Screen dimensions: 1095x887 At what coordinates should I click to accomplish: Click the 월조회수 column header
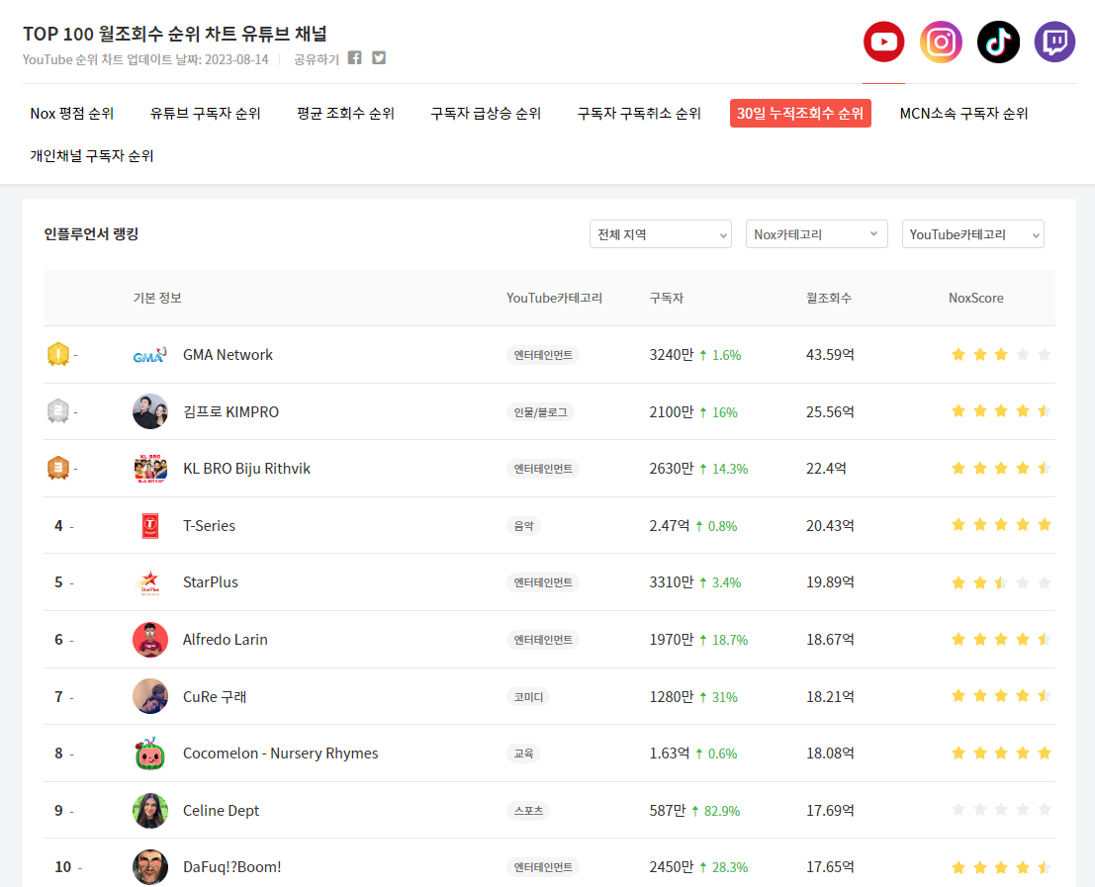point(828,298)
